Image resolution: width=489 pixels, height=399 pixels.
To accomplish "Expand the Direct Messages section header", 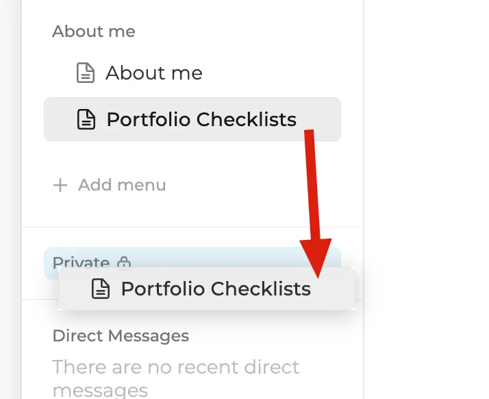I will (121, 336).
